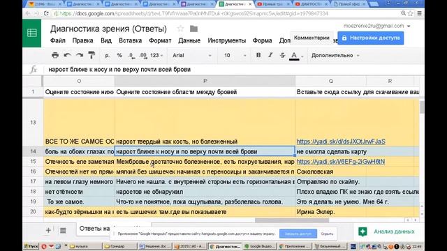This screenshot has height=251, width=447.
Task: Add a new sheet with plus button
Action: tap(48, 230)
